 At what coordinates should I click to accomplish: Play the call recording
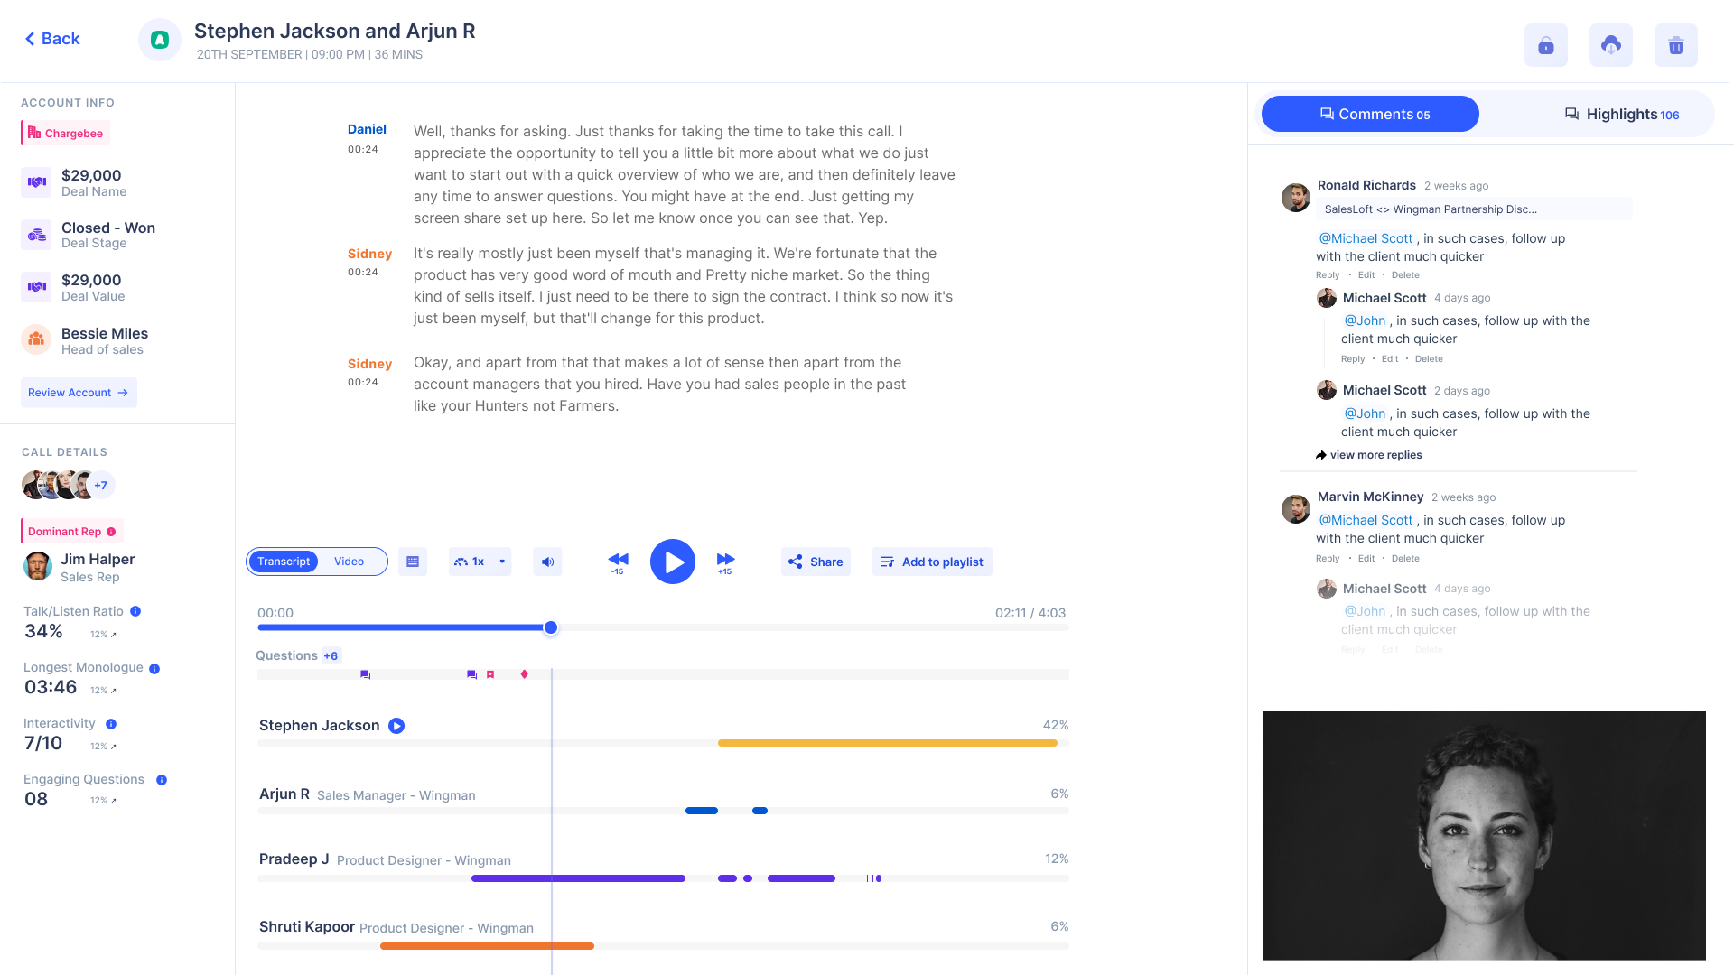pos(673,562)
